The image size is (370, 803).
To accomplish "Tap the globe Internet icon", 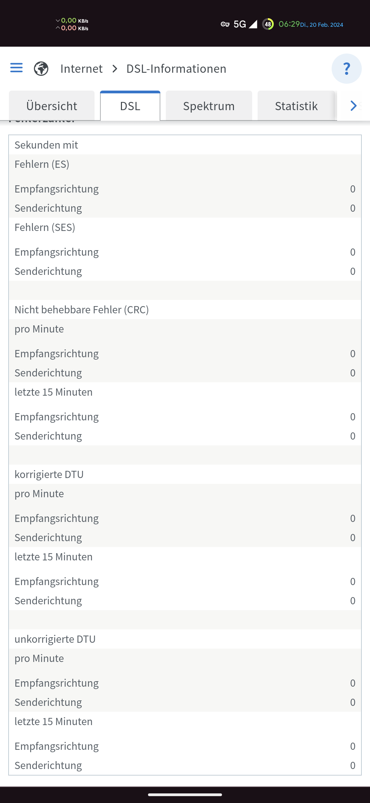I will [x=41, y=69].
